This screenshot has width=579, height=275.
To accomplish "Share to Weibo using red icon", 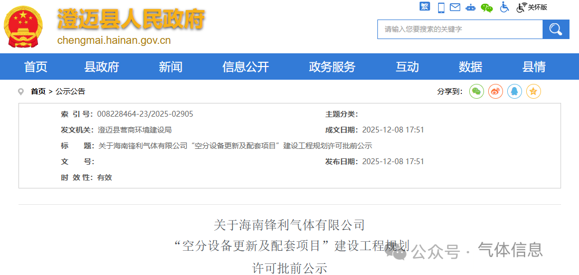I will pos(496,91).
